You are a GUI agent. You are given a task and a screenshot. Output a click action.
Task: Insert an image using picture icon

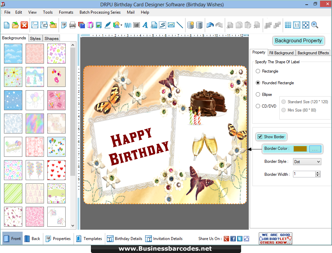point(99,25)
